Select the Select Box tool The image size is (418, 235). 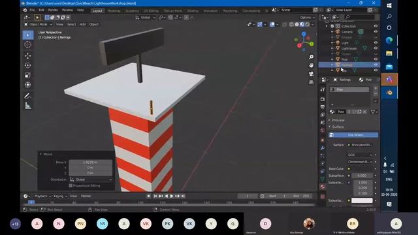pyautogui.click(x=28, y=35)
